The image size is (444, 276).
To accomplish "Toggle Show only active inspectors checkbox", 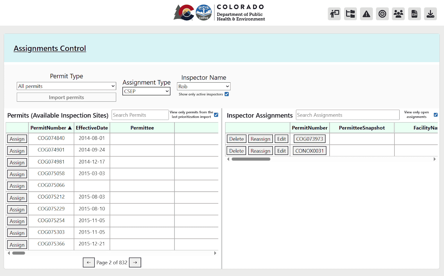I will [x=227, y=94].
